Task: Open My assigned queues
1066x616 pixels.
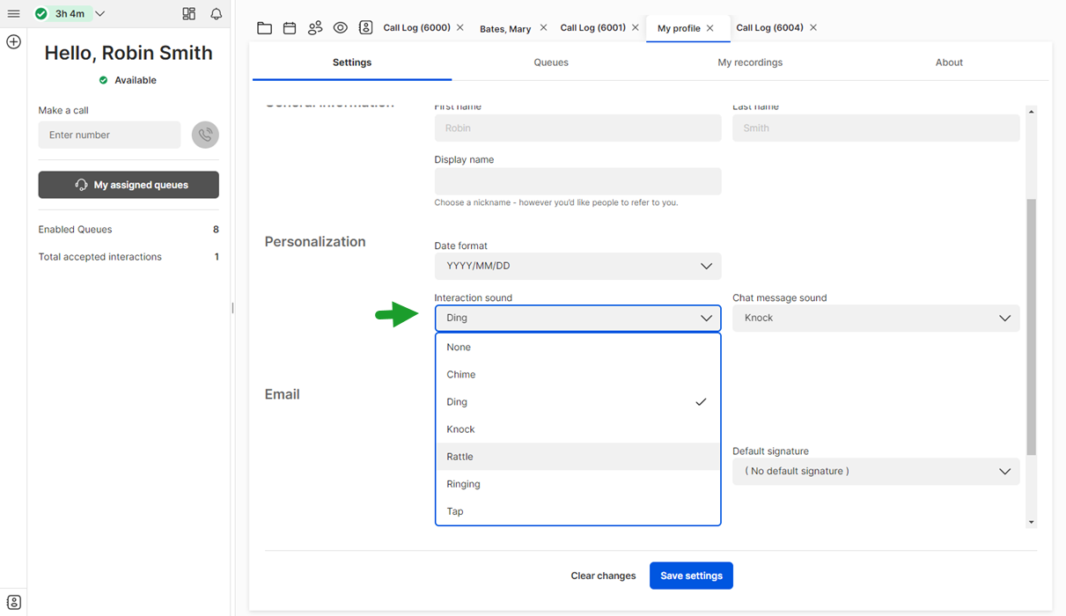Action: point(129,185)
